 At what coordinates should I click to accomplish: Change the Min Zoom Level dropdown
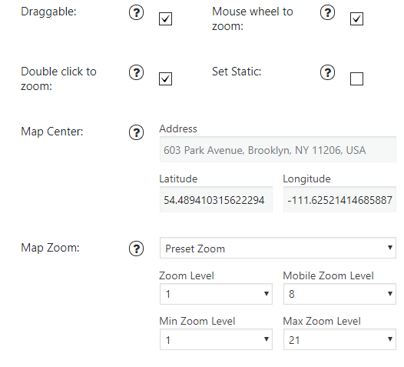point(216,339)
